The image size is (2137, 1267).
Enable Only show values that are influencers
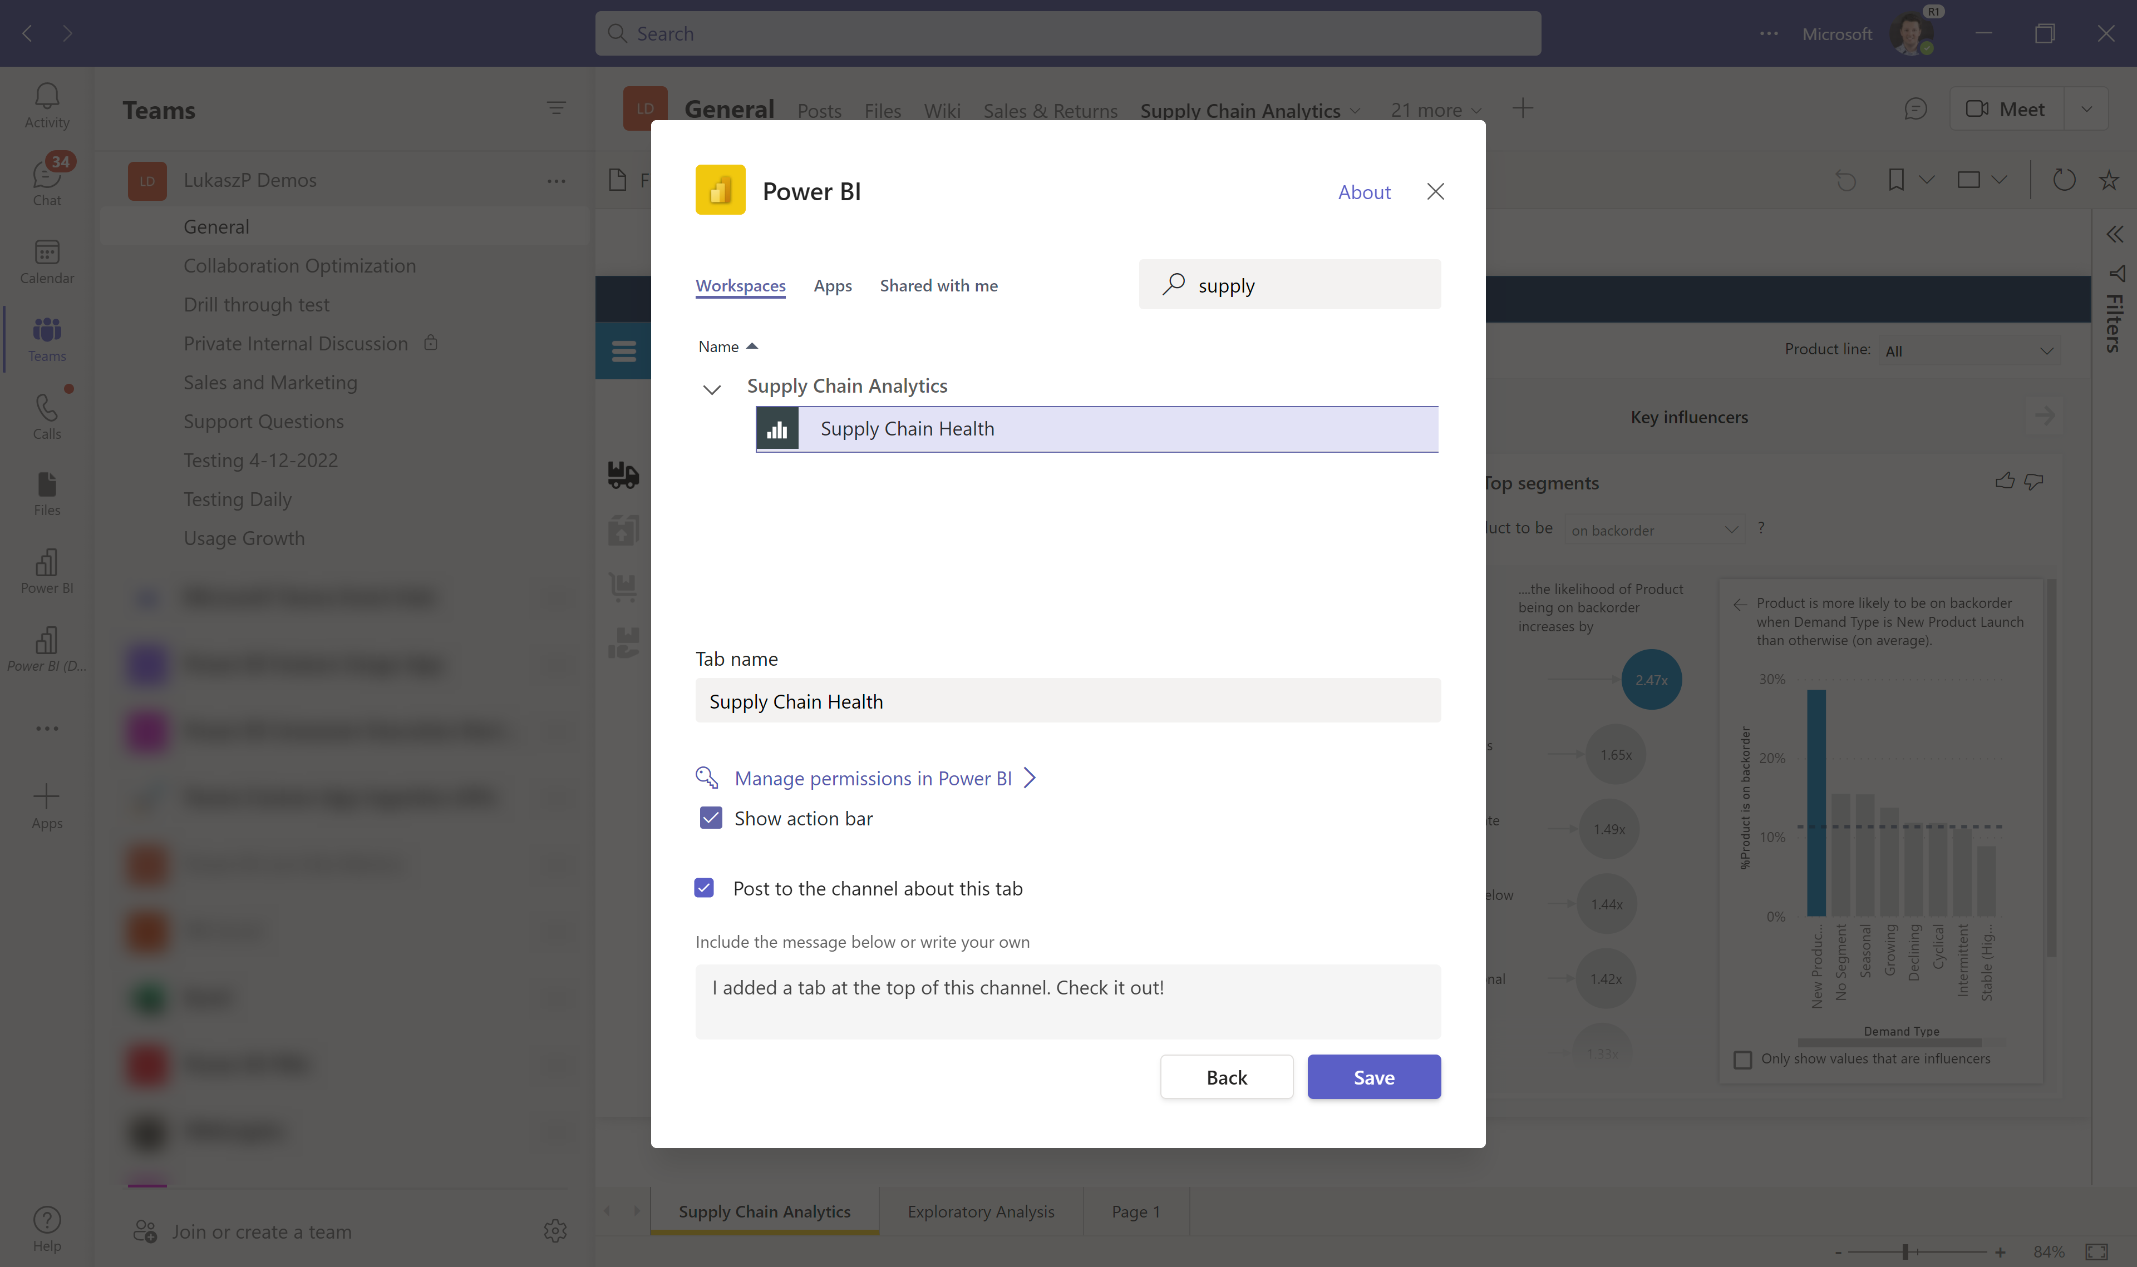(1743, 1058)
